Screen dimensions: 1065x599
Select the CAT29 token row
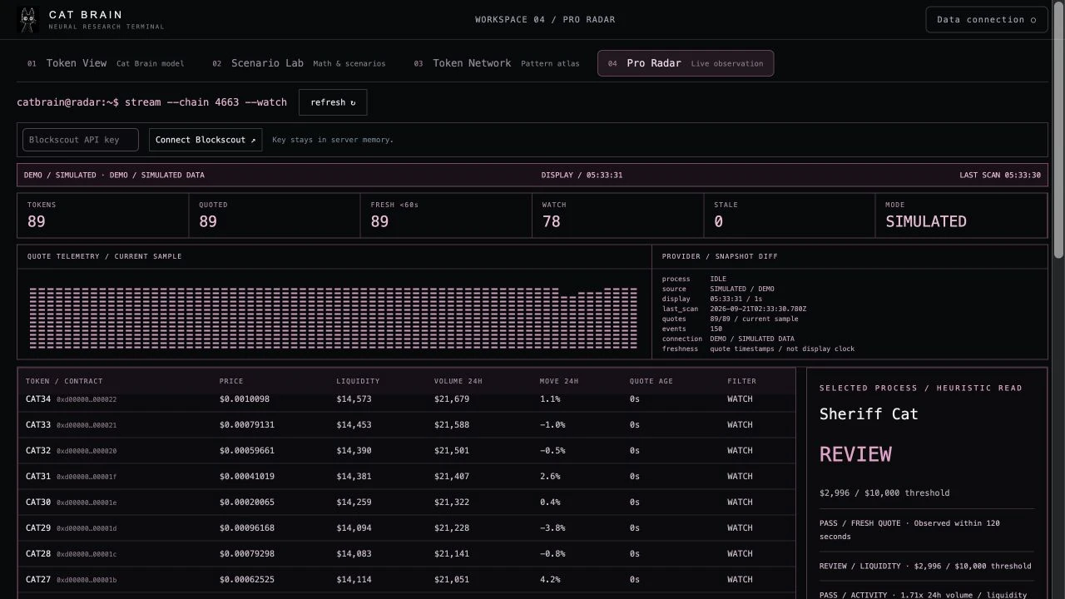[406, 528]
